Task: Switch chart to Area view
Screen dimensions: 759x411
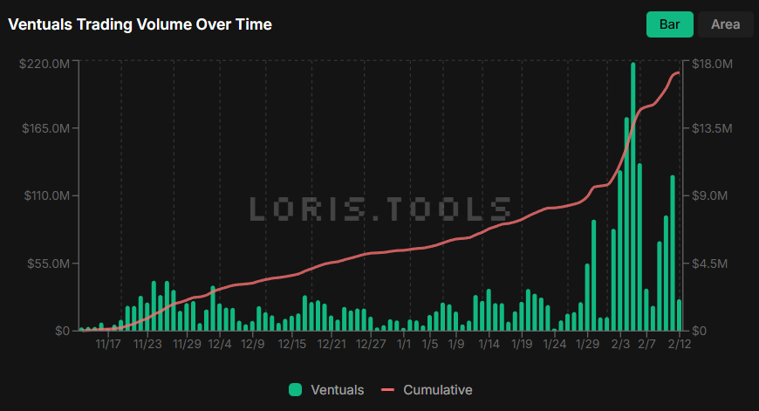Action: [x=725, y=24]
